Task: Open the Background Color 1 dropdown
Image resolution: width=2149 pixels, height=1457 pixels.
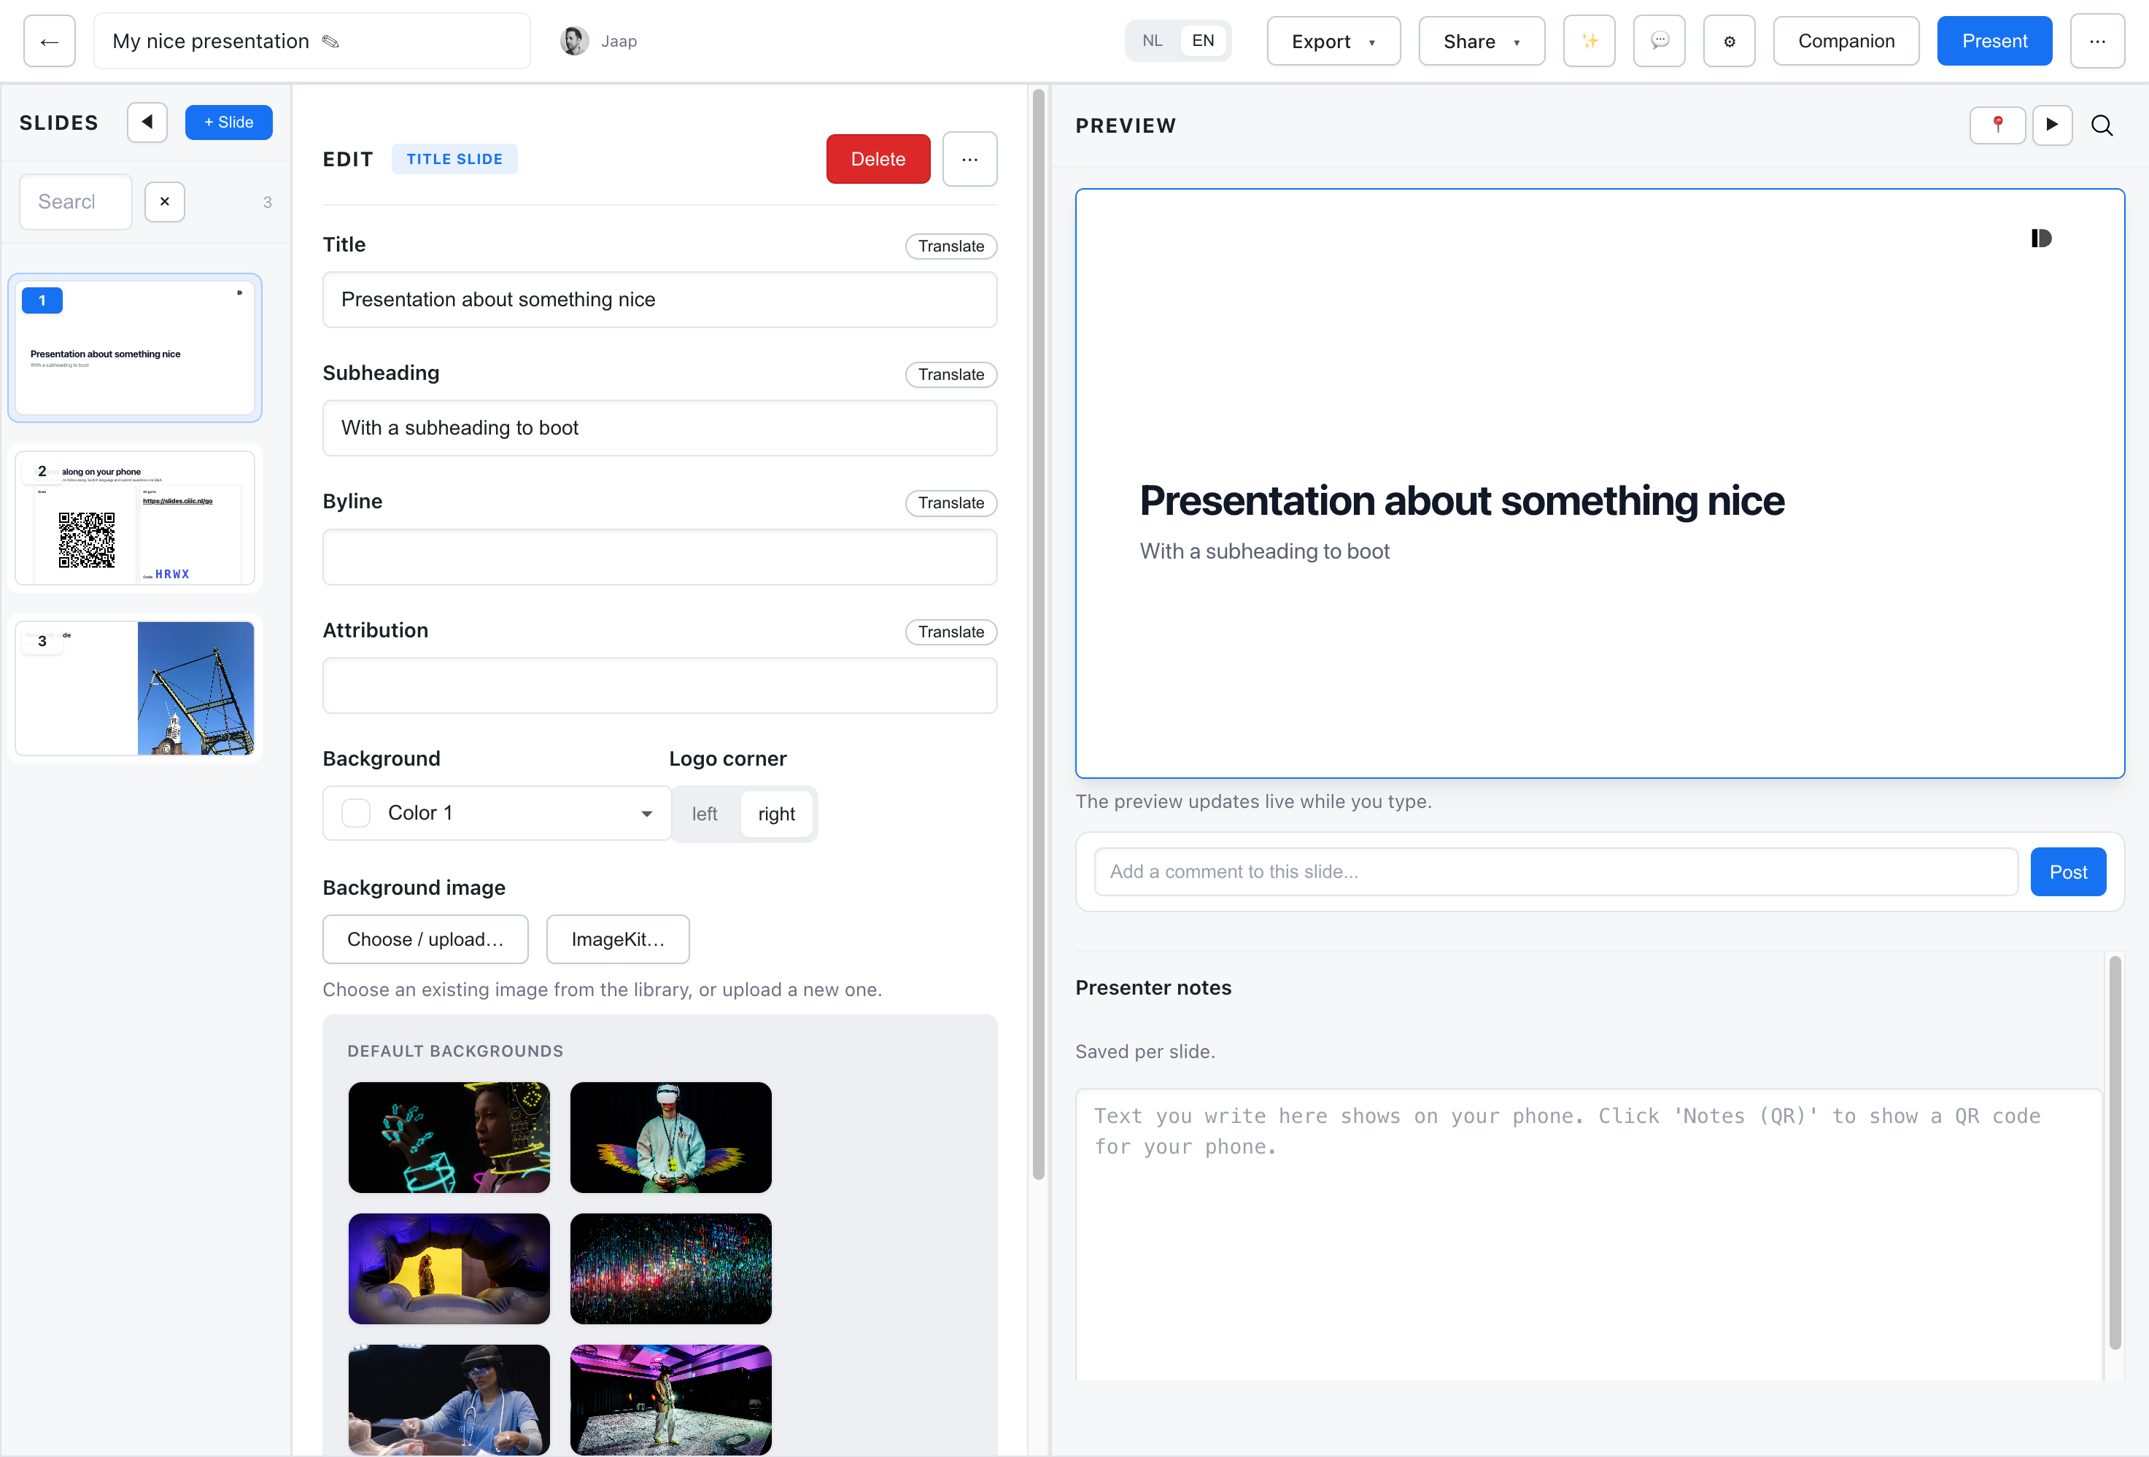Action: [497, 812]
